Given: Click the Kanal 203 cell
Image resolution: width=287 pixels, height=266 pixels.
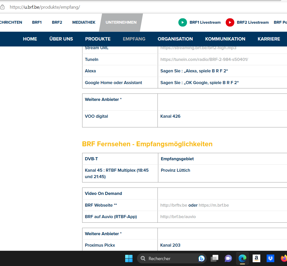Looking at the screenshot, I should 222,245.
